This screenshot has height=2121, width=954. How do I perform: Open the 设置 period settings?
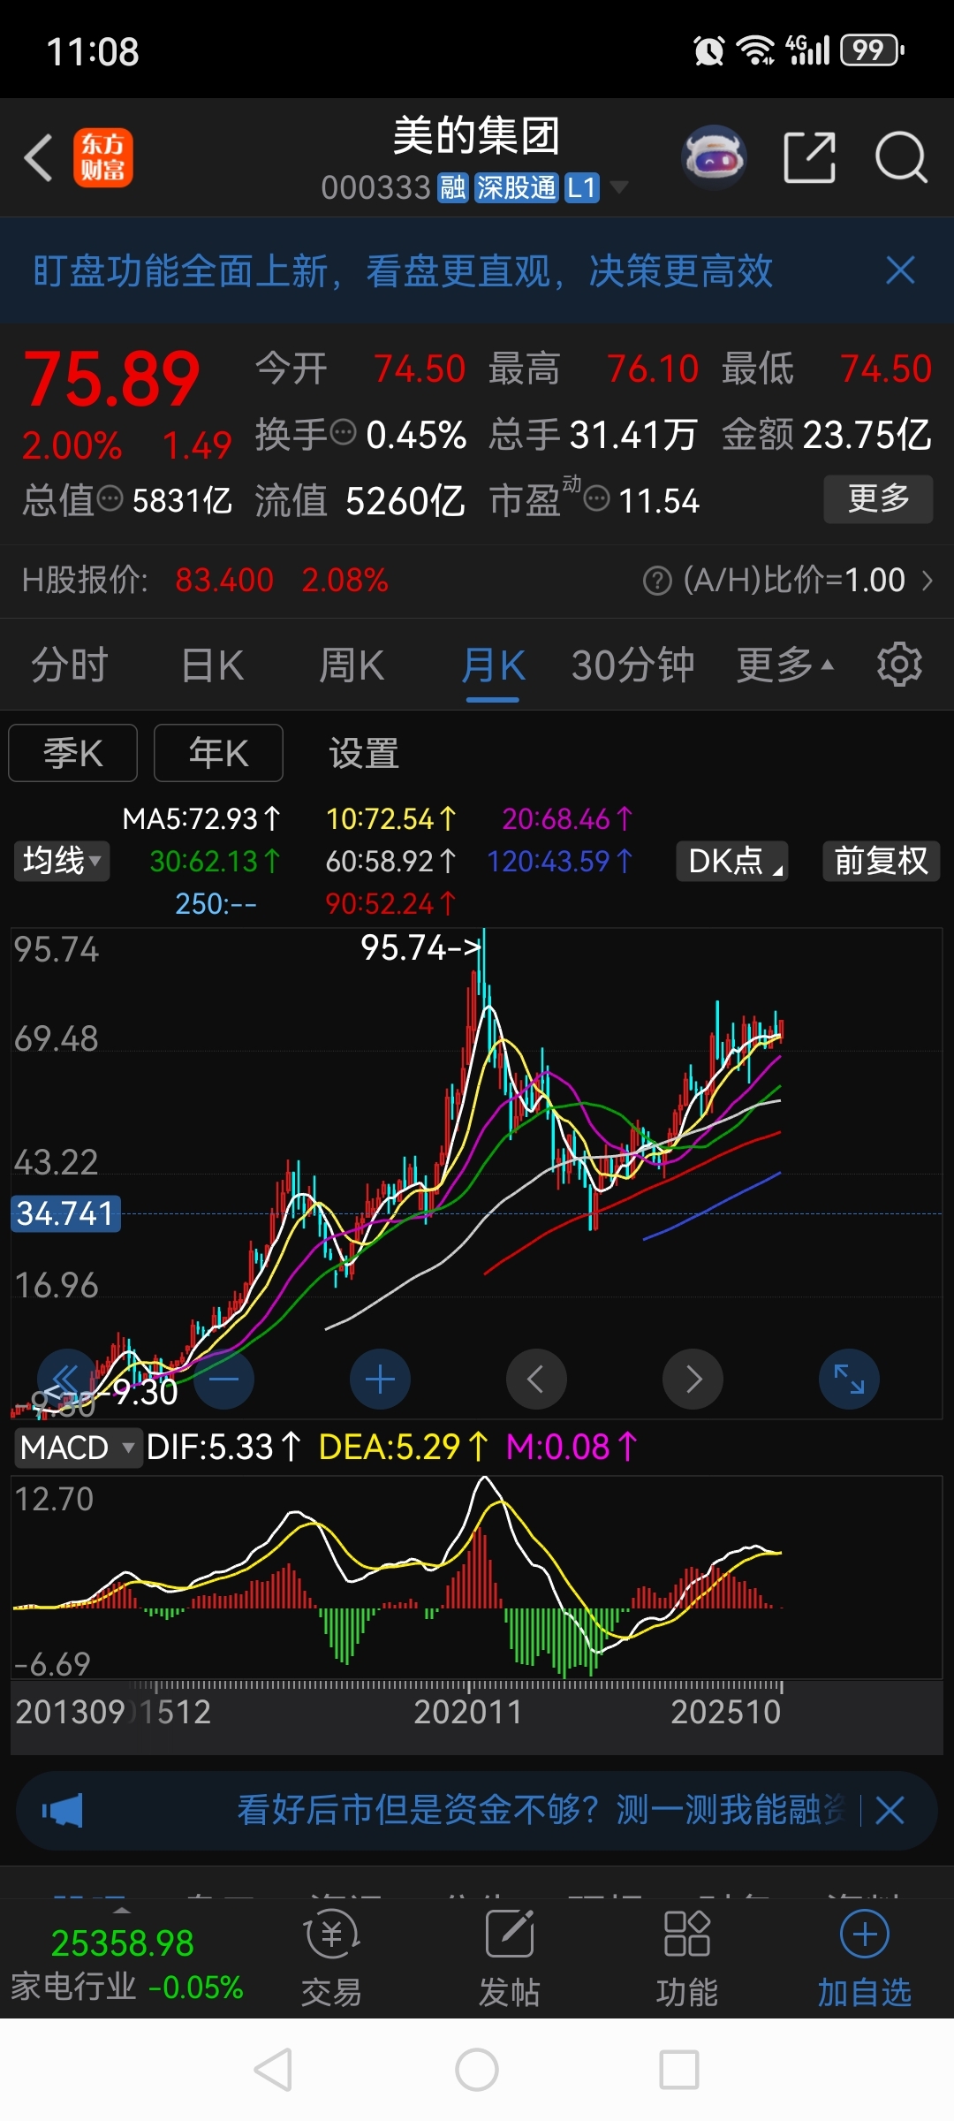click(364, 754)
